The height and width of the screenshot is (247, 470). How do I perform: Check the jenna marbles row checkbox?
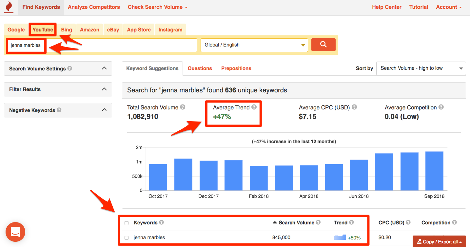coord(127,238)
